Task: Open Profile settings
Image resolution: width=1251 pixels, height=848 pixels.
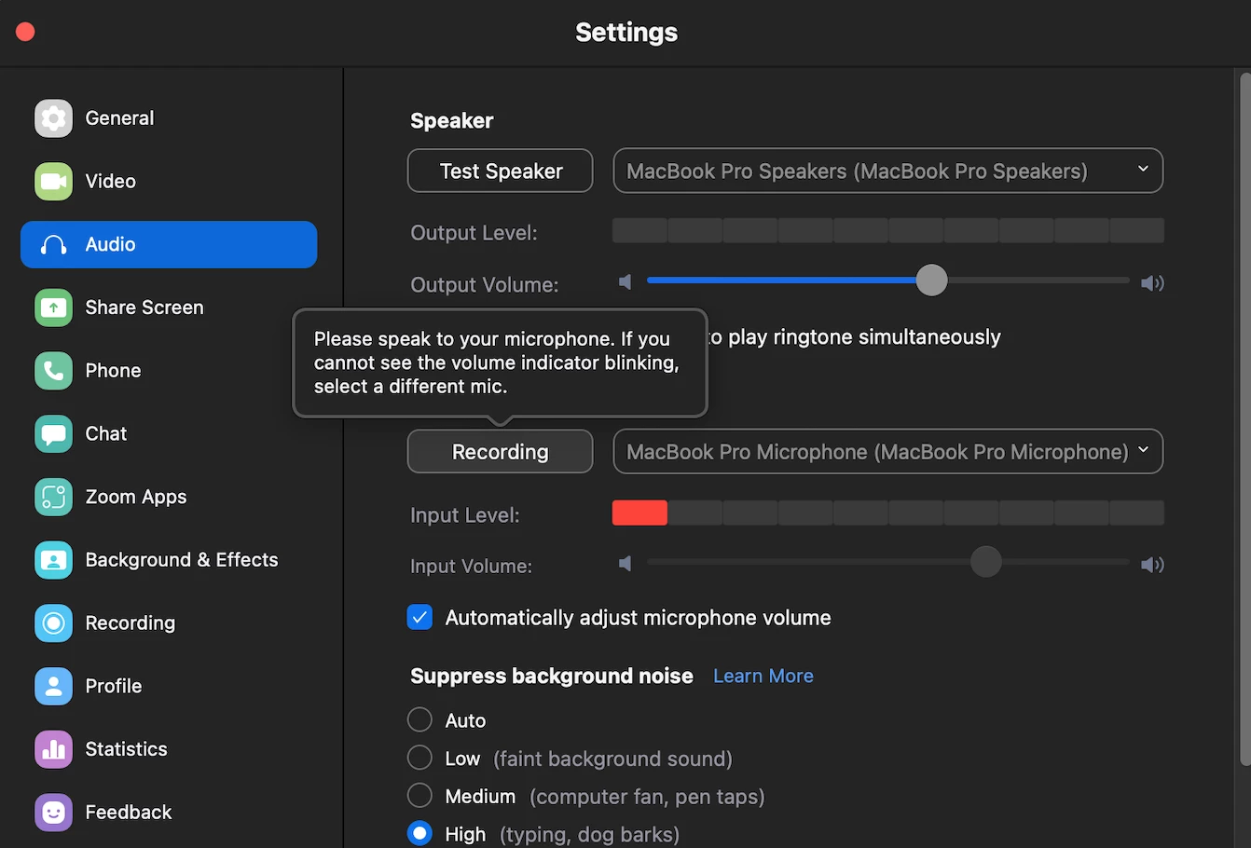Action: (x=169, y=686)
